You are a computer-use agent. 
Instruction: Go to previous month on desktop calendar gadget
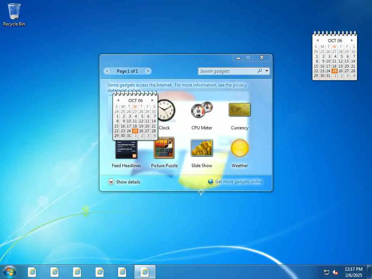click(318, 40)
